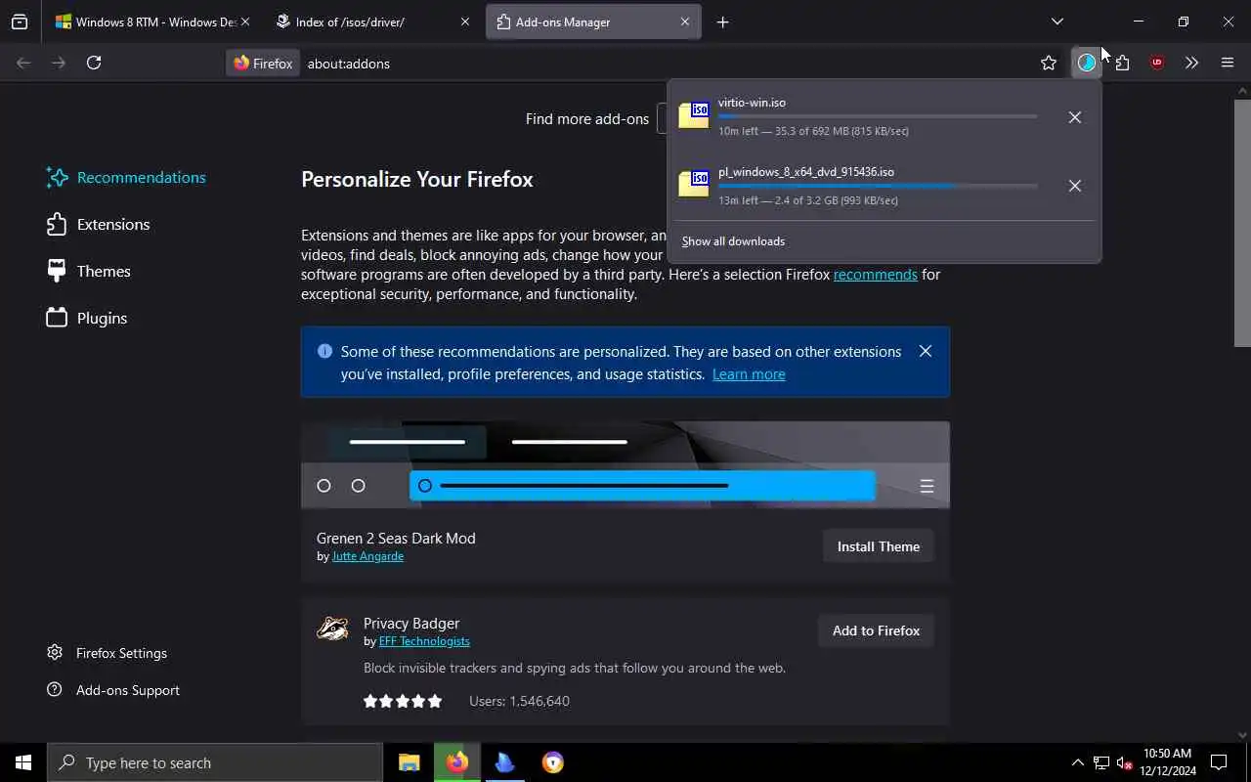The height and width of the screenshot is (782, 1251).
Task: Close the Windows 8 RTM tab
Action: (x=244, y=22)
